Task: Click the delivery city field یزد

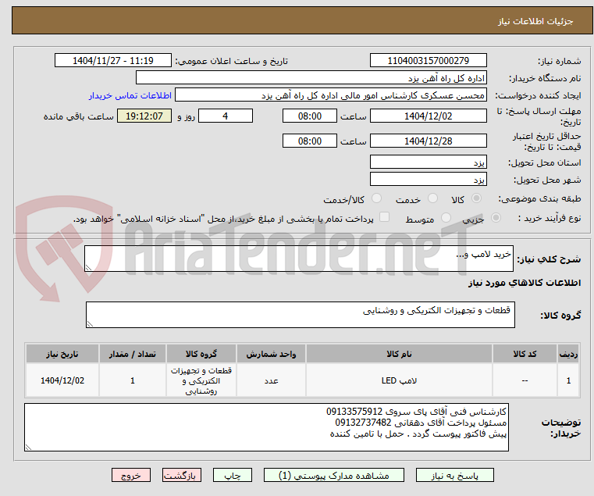Action: point(428,179)
